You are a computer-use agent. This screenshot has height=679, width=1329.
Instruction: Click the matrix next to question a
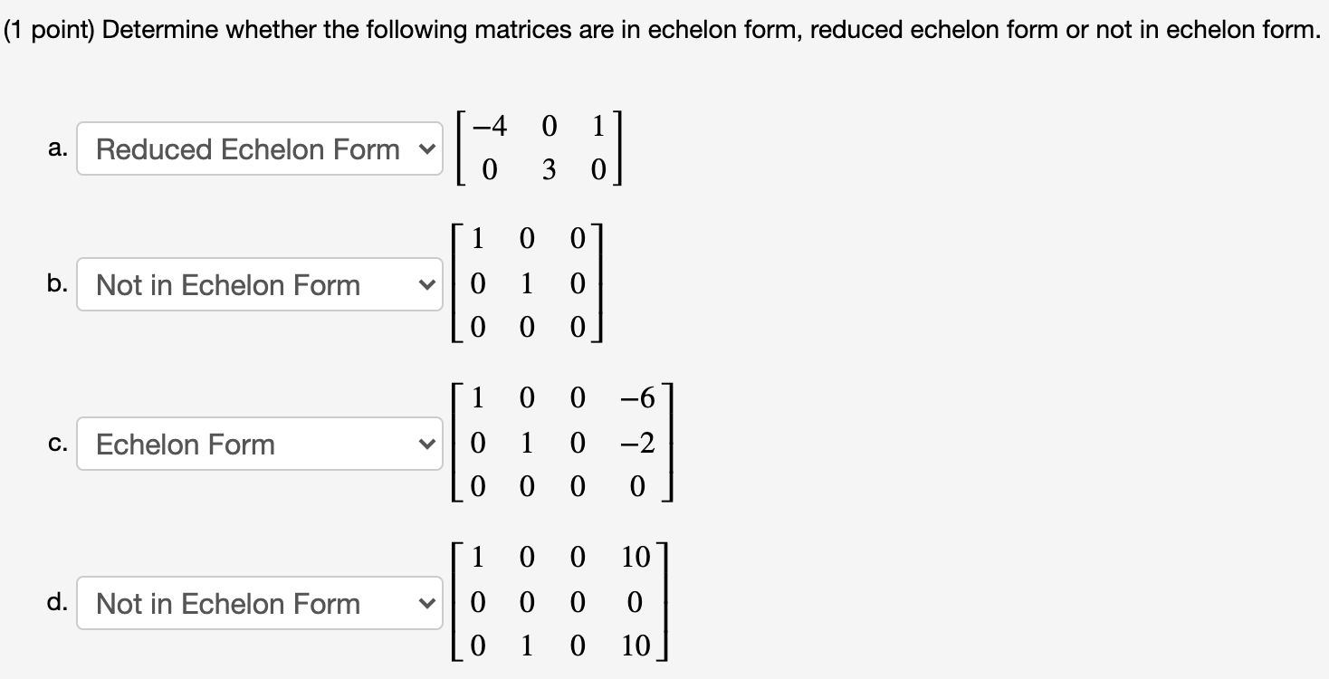541,148
